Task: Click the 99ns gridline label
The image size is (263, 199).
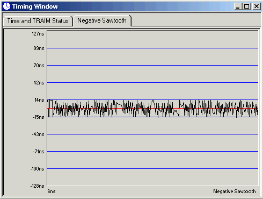Action: [x=39, y=48]
